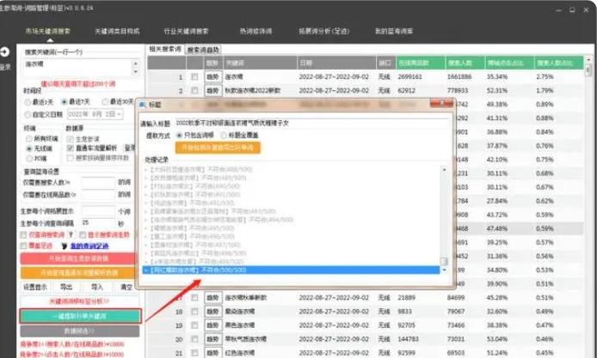597x358 pixels.
Task: Click the 趋势 button for row 19 黑色连衣裙
Action: click(212, 325)
